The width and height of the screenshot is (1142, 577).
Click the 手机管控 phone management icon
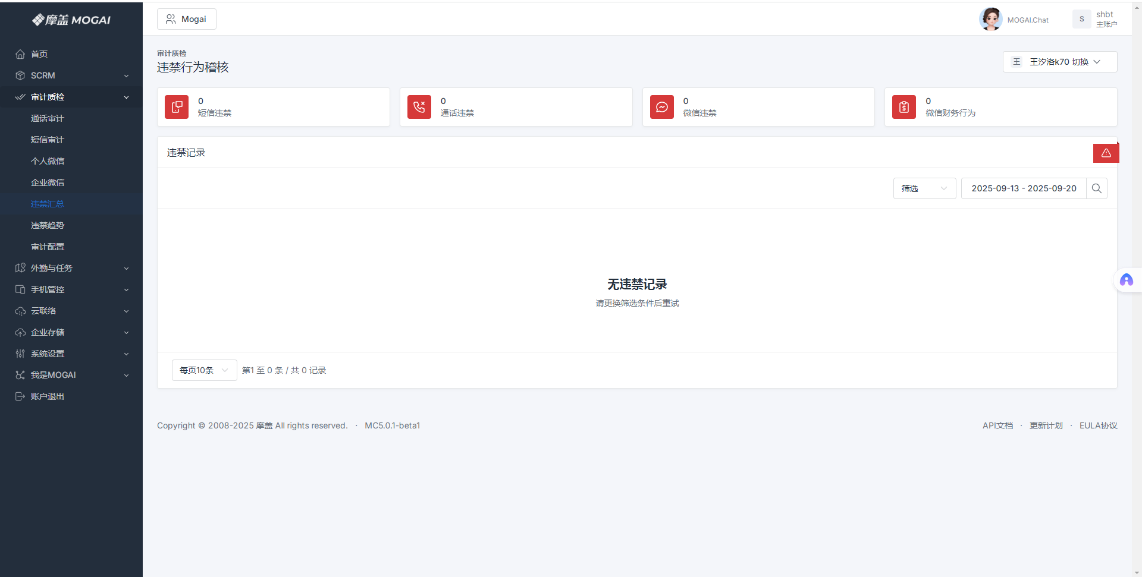click(x=20, y=289)
